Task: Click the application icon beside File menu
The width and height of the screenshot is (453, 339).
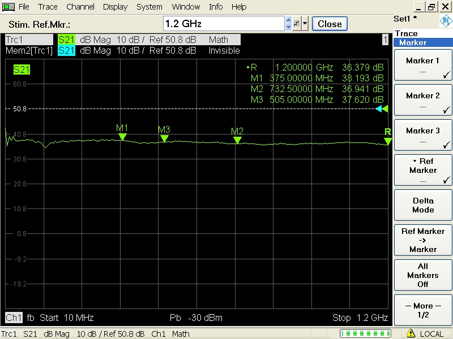Action: pos(8,7)
